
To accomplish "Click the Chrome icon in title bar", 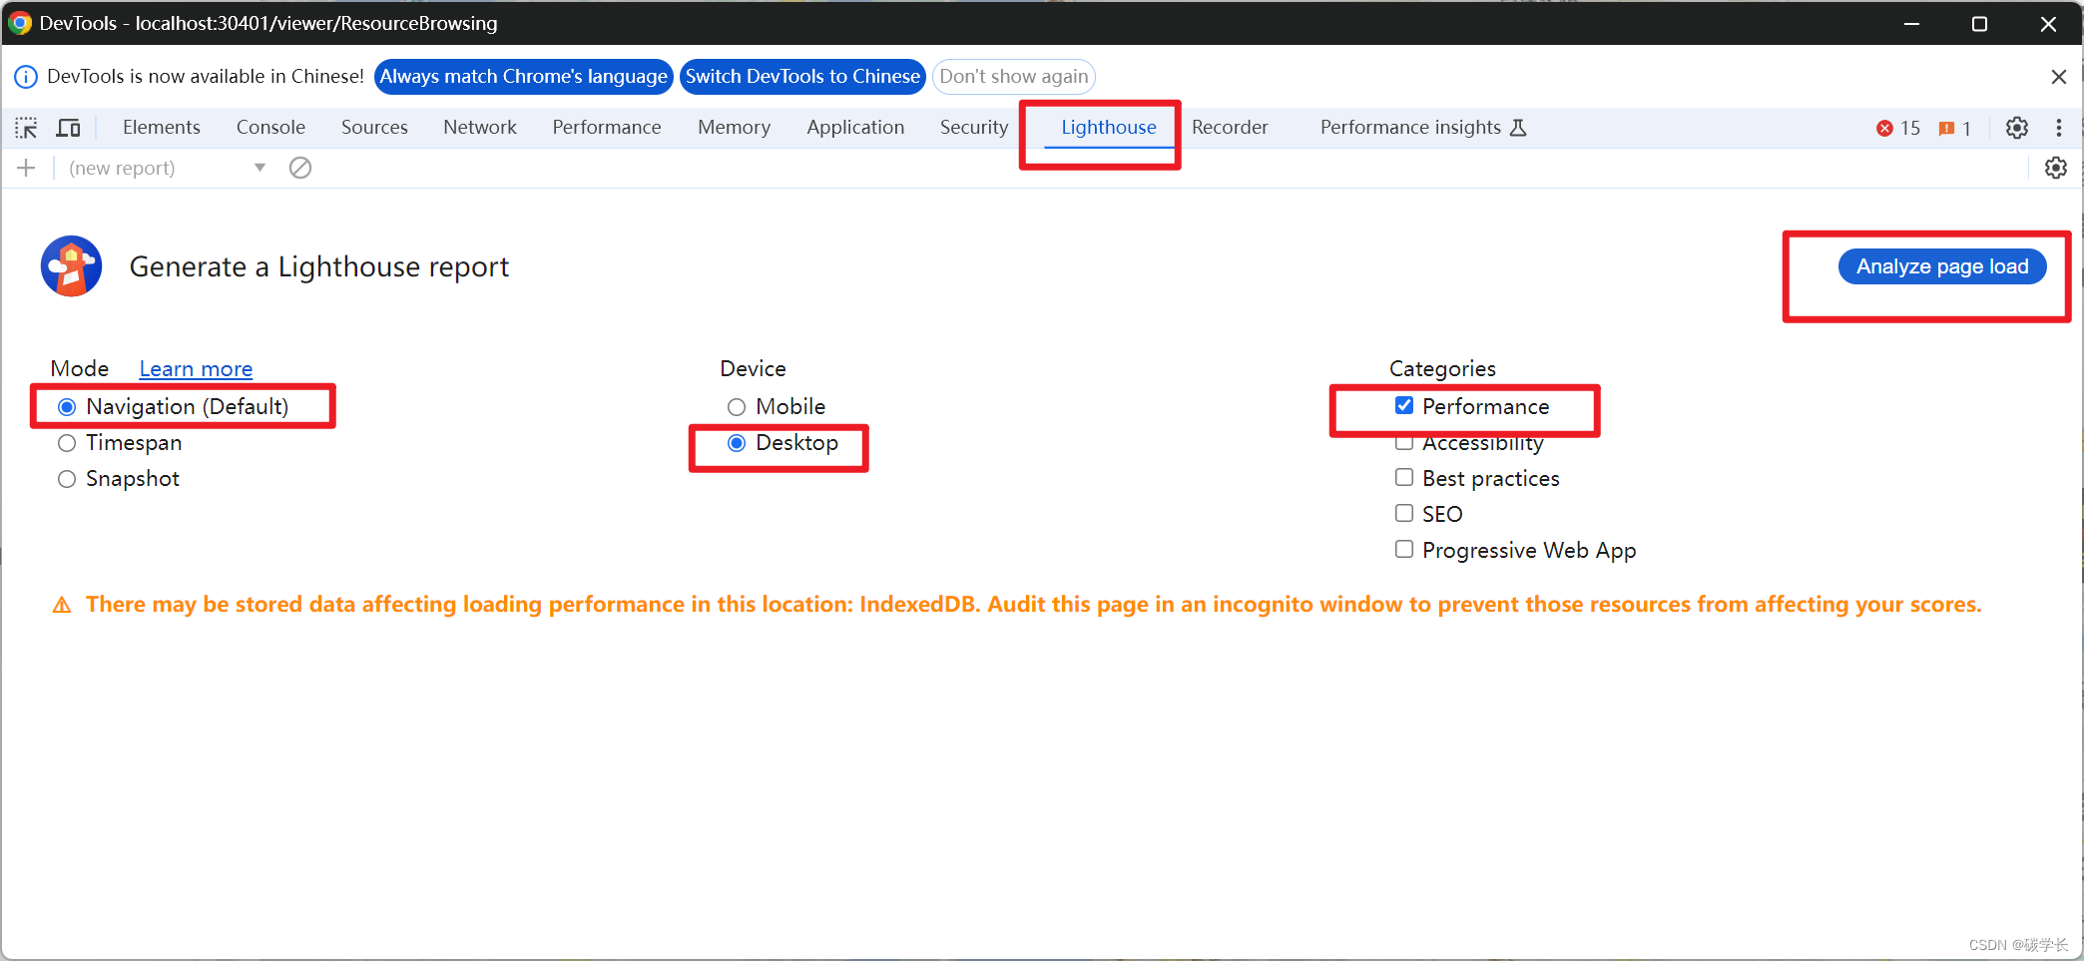I will 20,23.
